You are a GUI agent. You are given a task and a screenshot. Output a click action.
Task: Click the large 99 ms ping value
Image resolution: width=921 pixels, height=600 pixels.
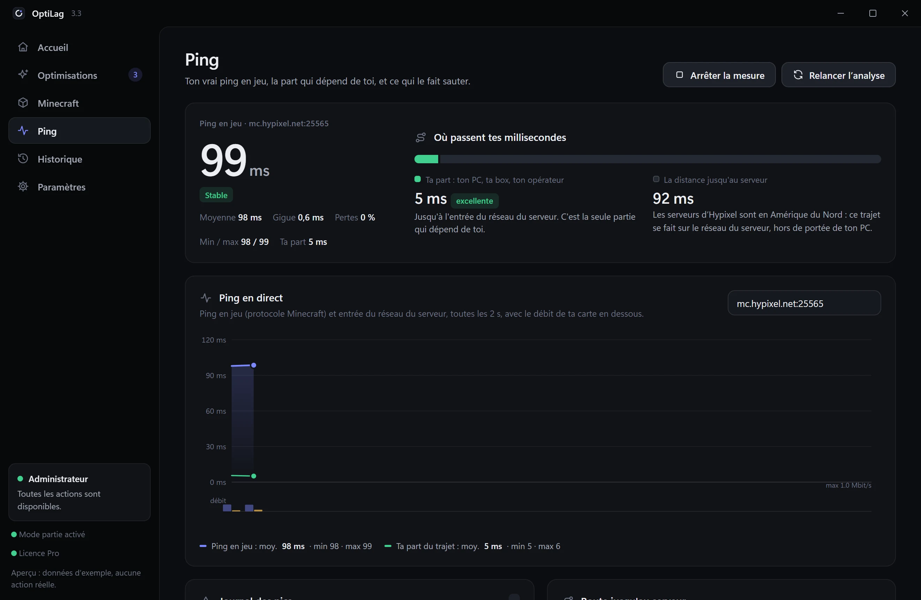234,160
